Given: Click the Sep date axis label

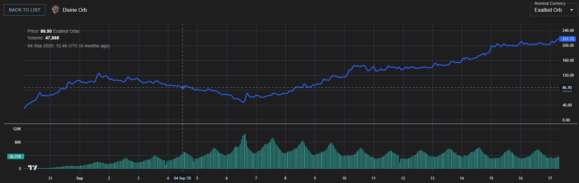Looking at the screenshot, I should 80,178.
